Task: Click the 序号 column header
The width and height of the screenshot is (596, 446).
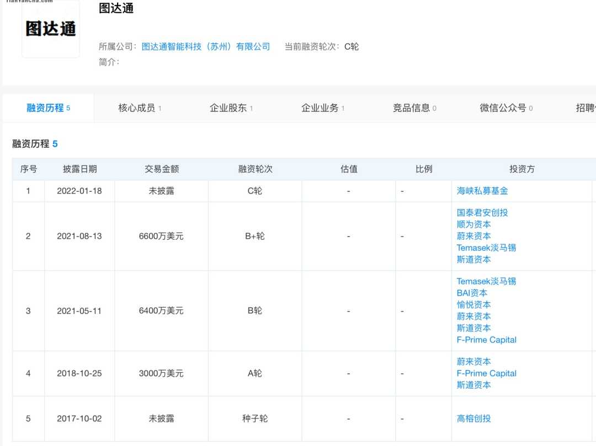Action: (x=29, y=169)
